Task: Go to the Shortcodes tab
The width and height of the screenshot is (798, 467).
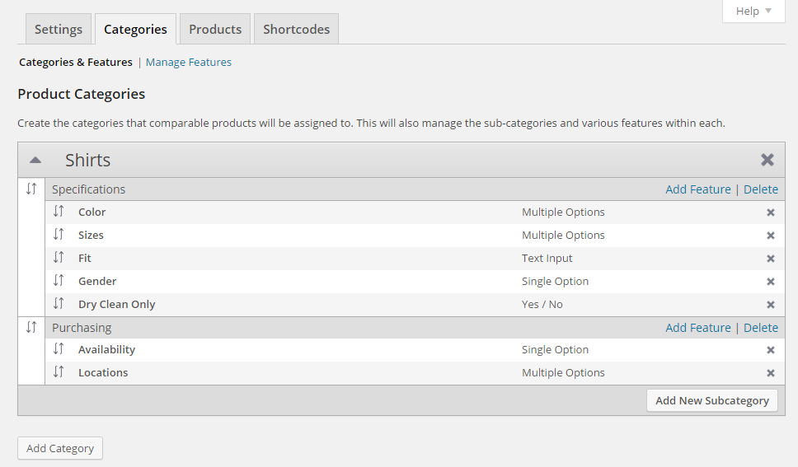Action: tap(296, 30)
